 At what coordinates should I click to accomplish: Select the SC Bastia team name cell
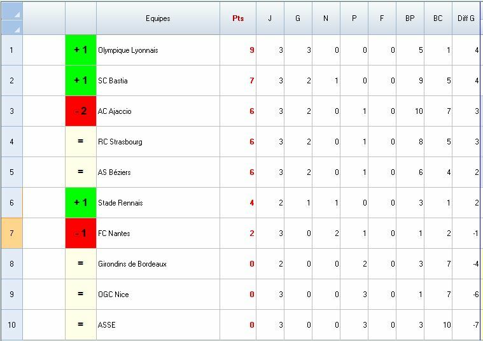pyautogui.click(x=158, y=81)
